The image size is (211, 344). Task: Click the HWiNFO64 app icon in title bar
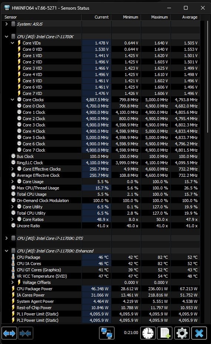click(x=7, y=8)
